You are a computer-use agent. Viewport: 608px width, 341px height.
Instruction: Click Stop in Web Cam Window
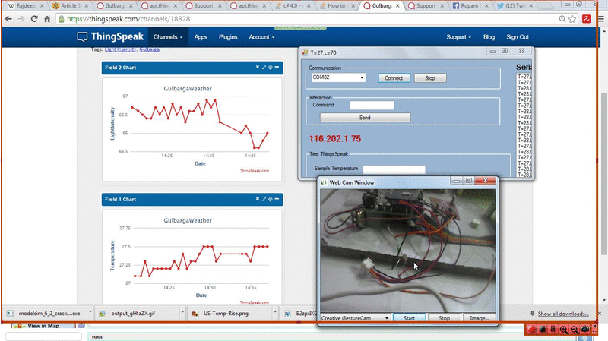444,318
